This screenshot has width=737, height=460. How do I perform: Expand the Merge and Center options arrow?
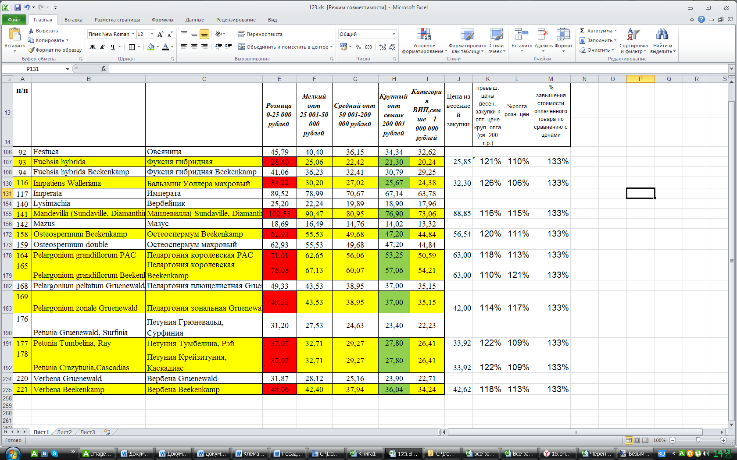(331, 47)
